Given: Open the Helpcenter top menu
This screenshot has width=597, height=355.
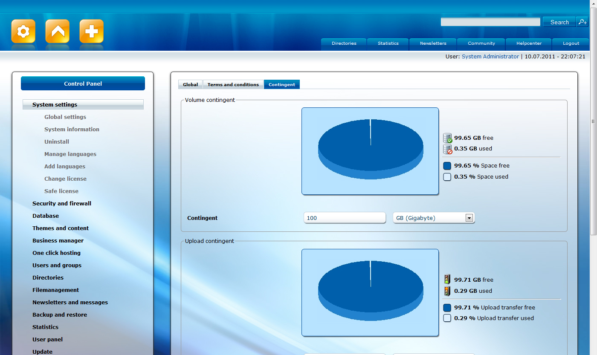Looking at the screenshot, I should click(x=529, y=43).
